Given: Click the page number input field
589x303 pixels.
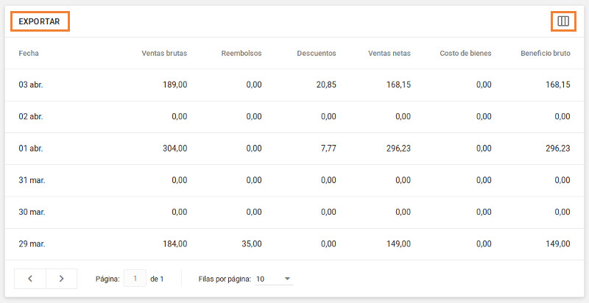Looking at the screenshot, I should [x=135, y=279].
